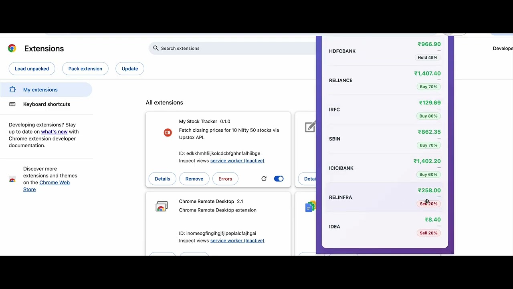Click the ₹258.00 price
This screenshot has height=289, width=513.
click(429, 190)
